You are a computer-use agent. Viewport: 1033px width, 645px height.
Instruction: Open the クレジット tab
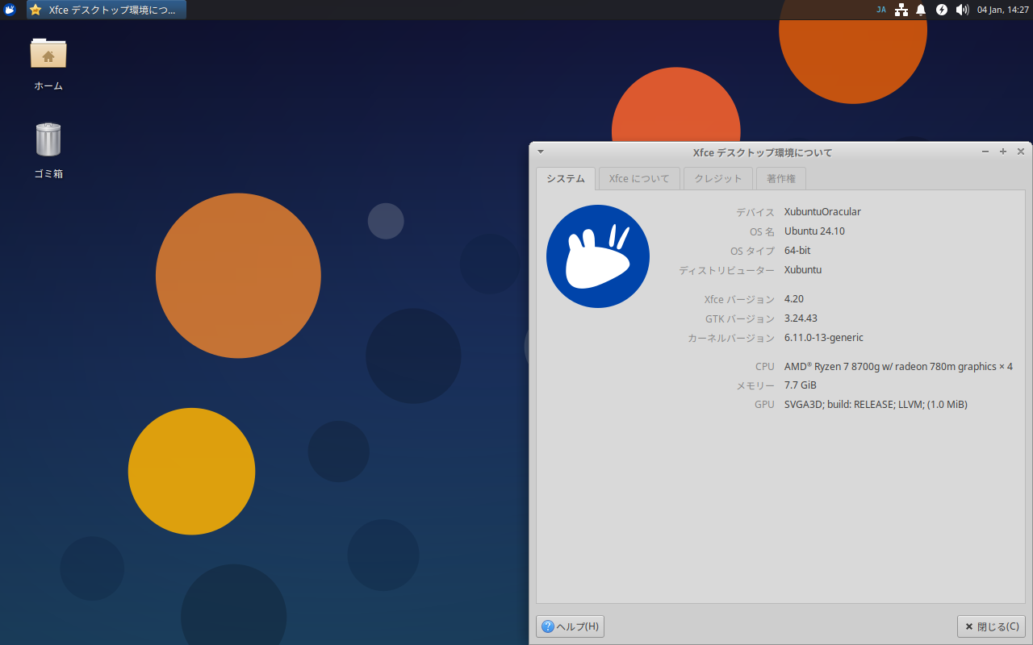point(718,179)
